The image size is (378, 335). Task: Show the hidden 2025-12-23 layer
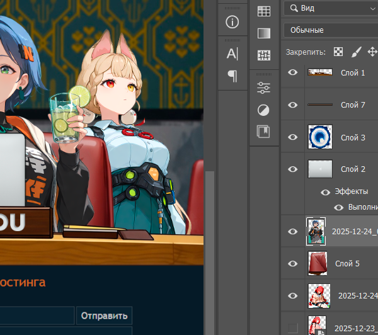tap(292, 327)
